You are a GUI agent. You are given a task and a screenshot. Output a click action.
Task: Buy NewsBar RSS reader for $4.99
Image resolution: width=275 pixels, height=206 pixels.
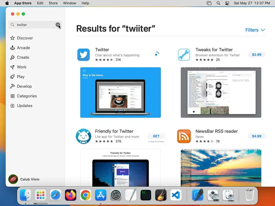pos(256,136)
